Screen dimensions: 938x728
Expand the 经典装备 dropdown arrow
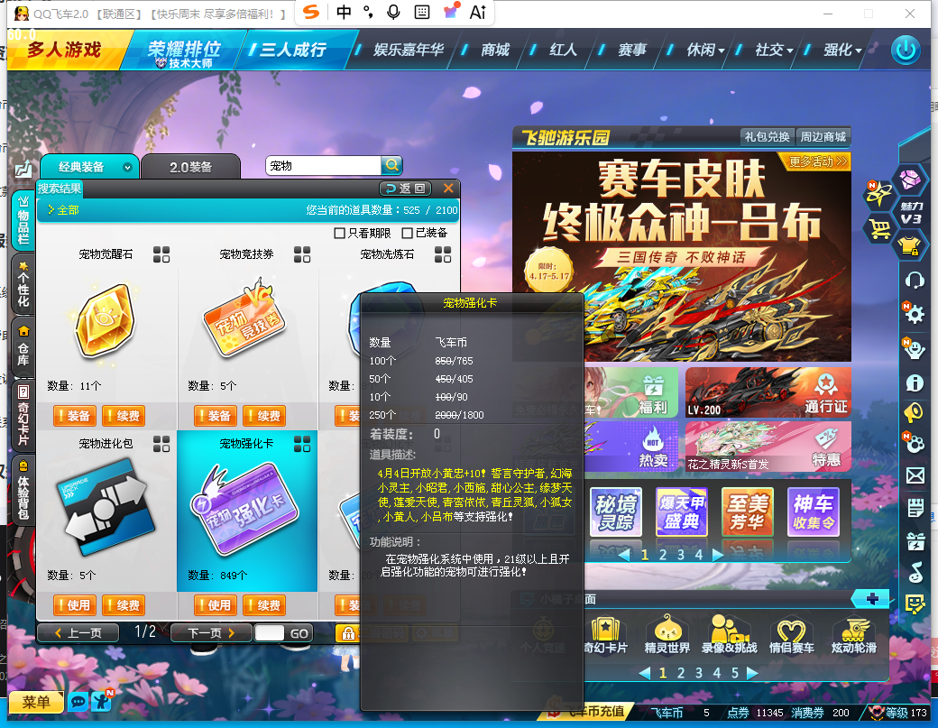tap(127, 168)
